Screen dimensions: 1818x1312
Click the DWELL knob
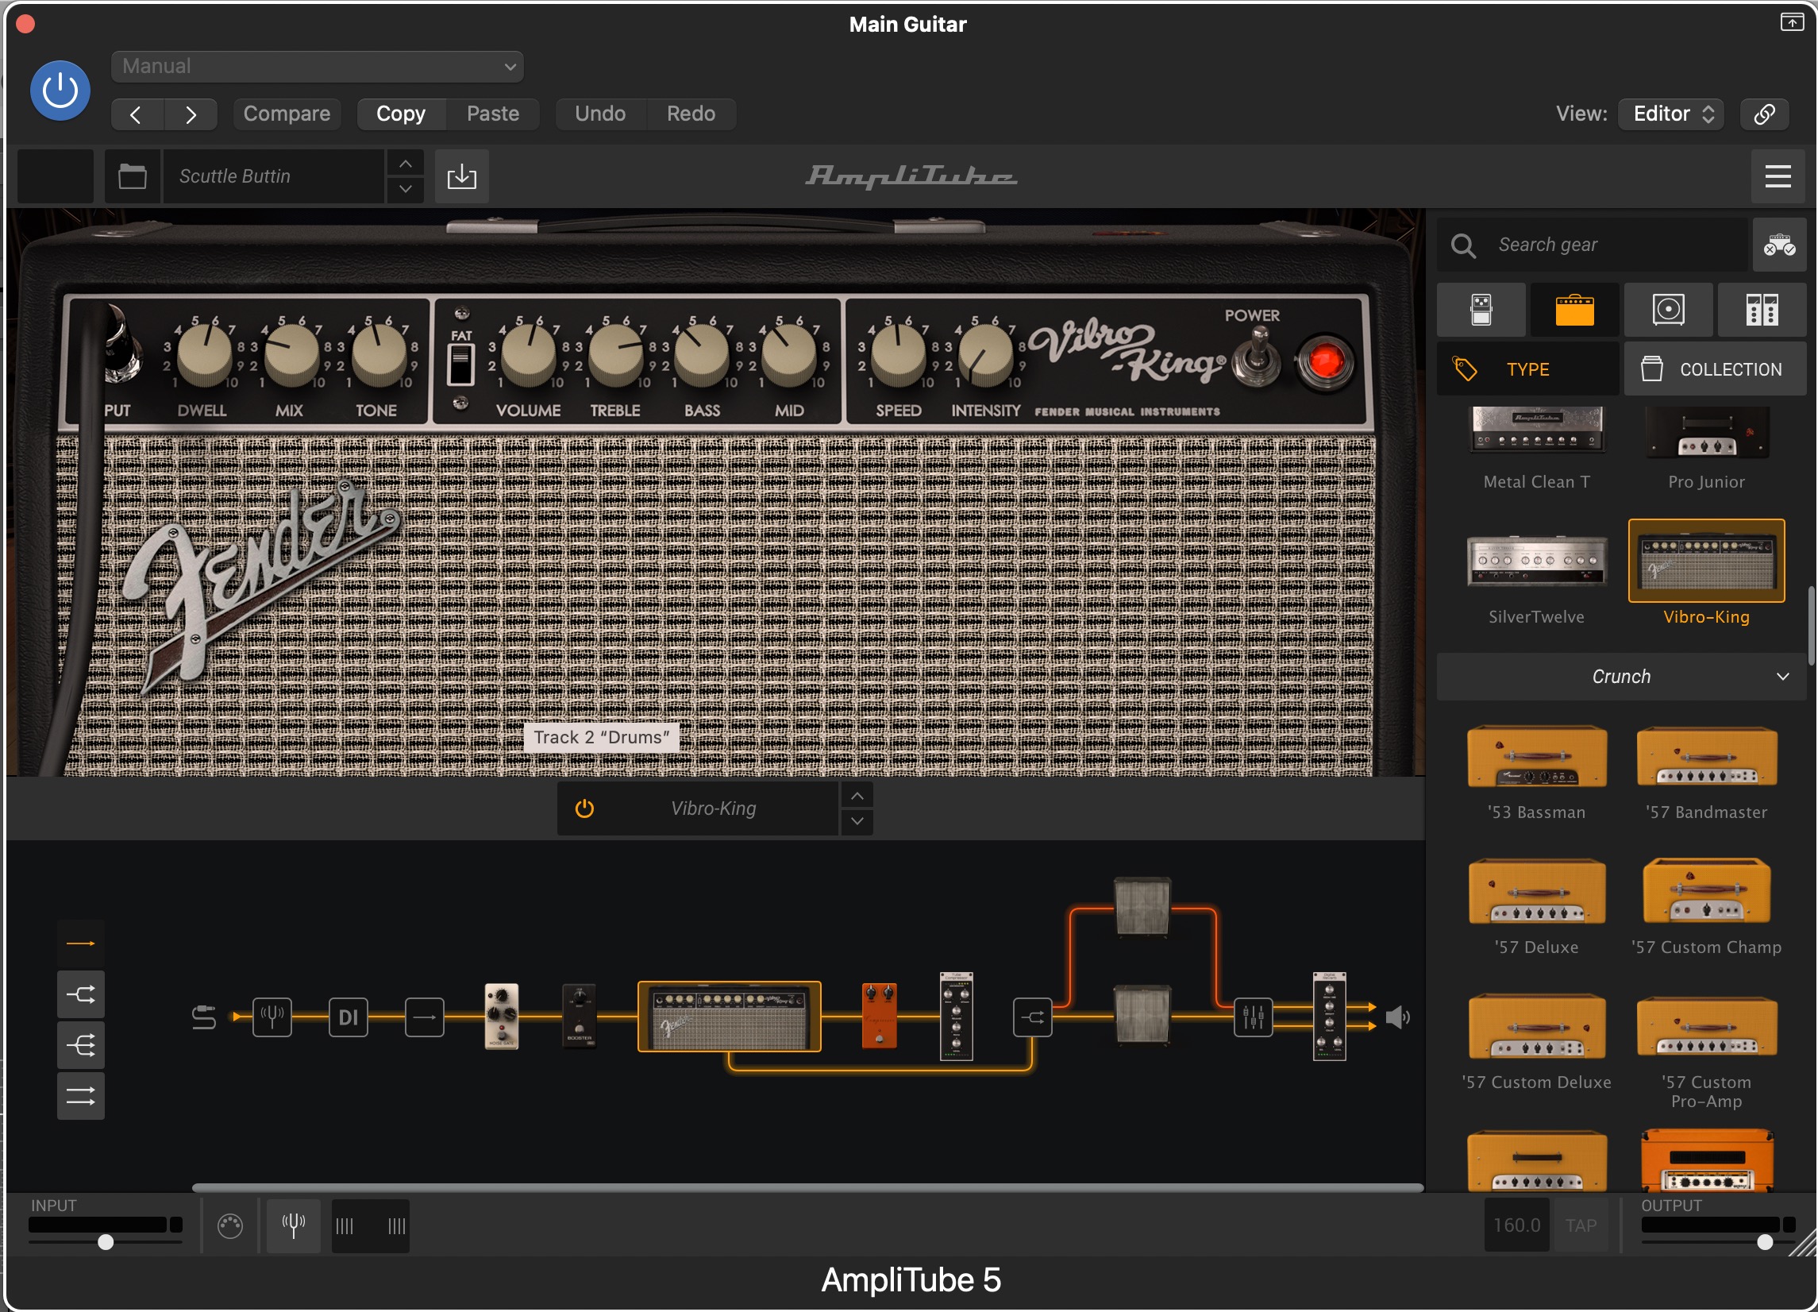point(204,353)
